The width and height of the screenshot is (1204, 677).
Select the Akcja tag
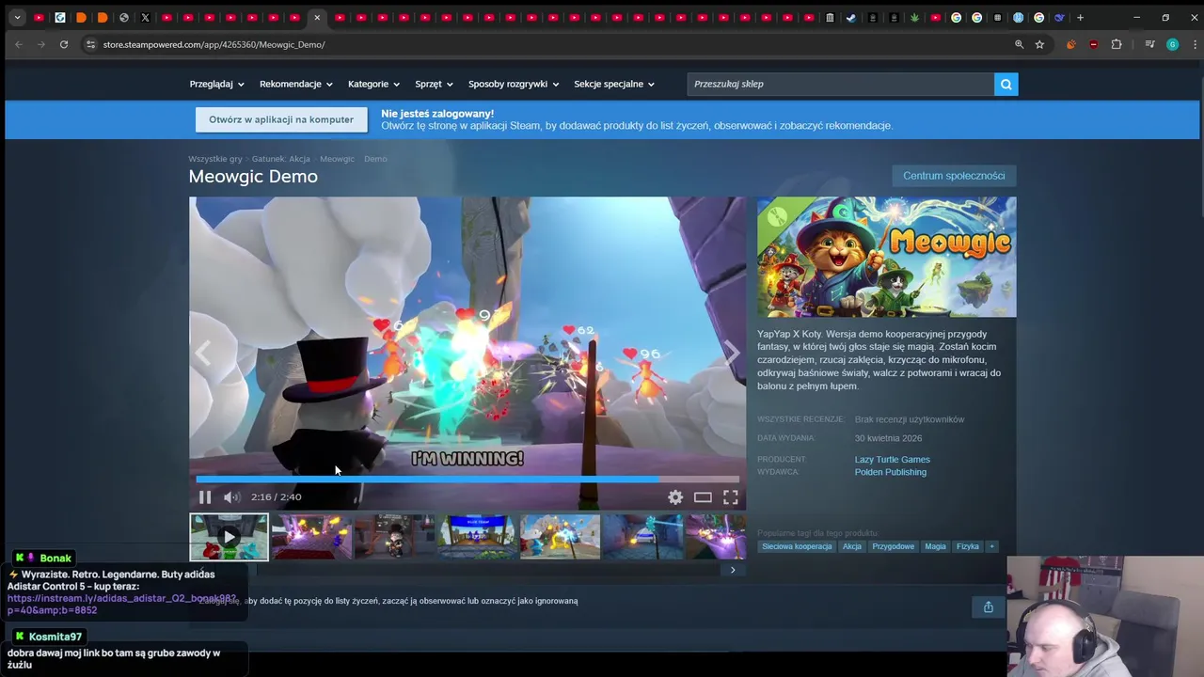[x=851, y=546]
